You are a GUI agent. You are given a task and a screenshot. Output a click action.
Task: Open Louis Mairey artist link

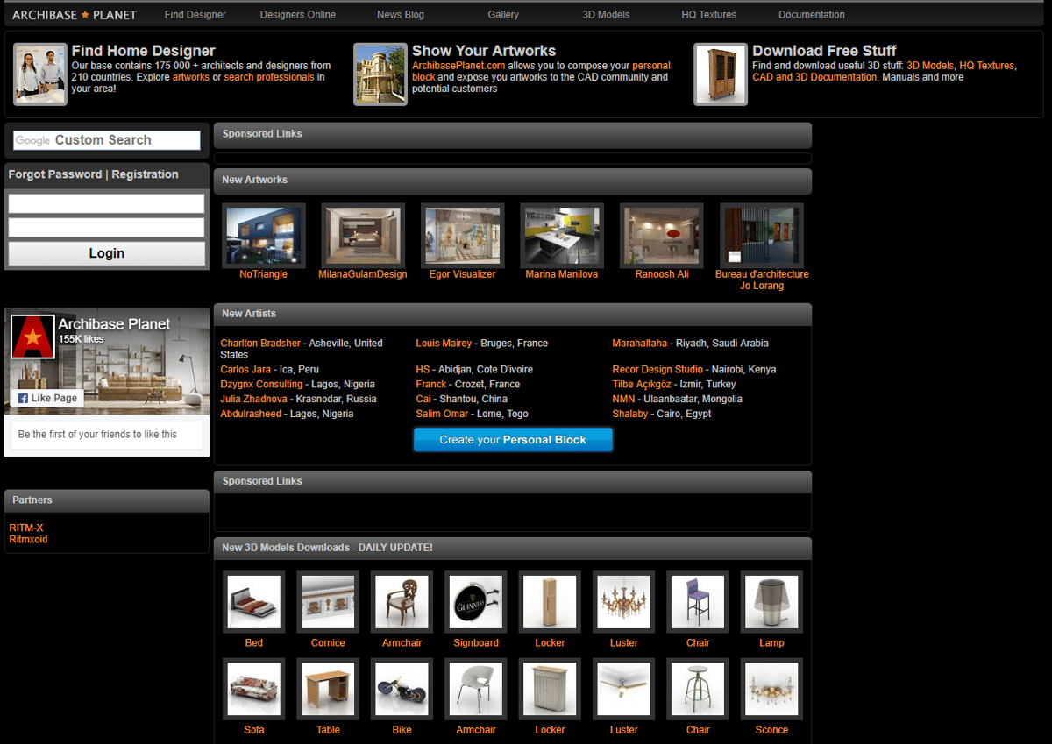pyautogui.click(x=444, y=344)
